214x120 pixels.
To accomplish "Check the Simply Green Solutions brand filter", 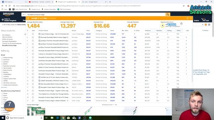I will pos(2,85).
